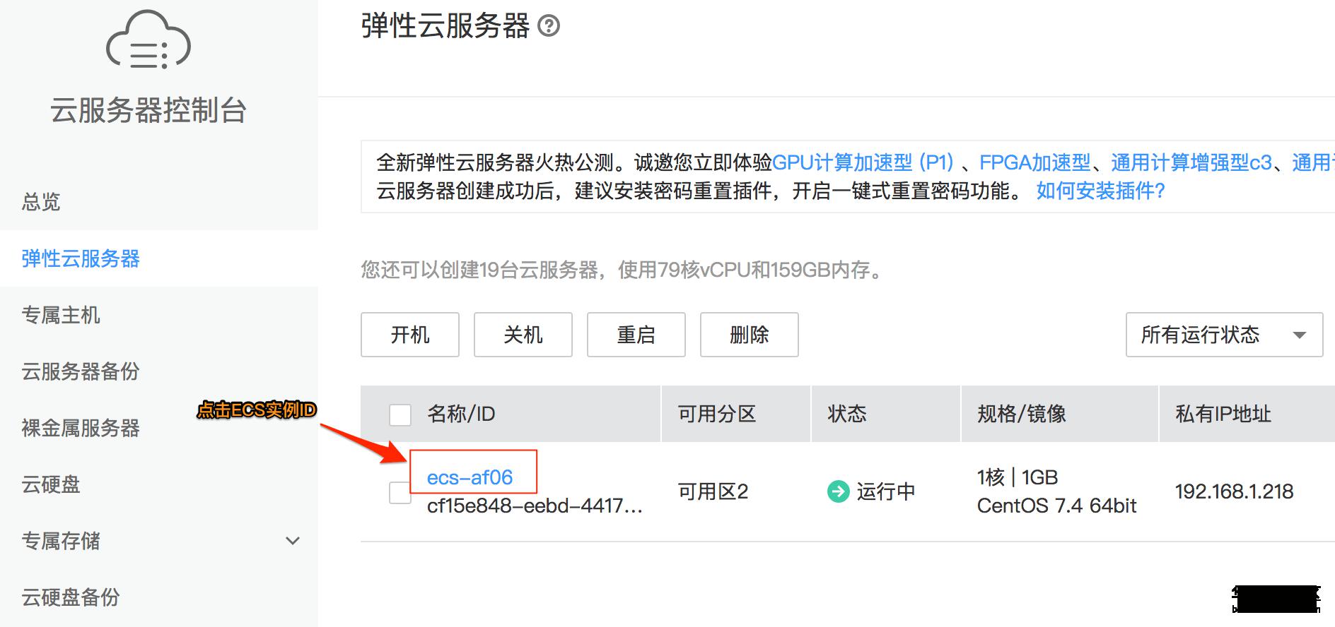Click the green running status icon
The width and height of the screenshot is (1335, 627).
(x=838, y=491)
